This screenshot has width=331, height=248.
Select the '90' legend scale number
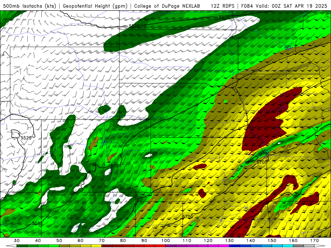[144, 241]
